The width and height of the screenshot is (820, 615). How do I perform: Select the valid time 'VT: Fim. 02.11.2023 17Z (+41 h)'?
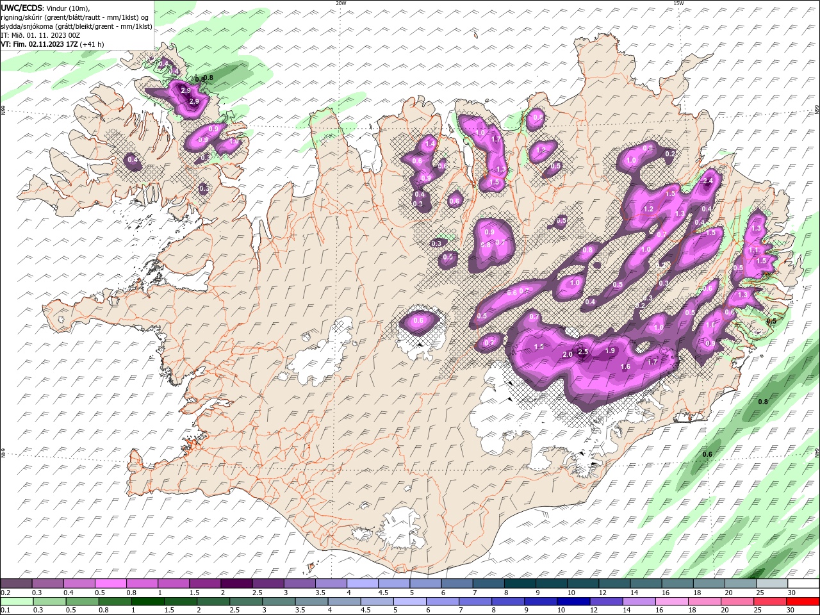pyautogui.click(x=53, y=44)
